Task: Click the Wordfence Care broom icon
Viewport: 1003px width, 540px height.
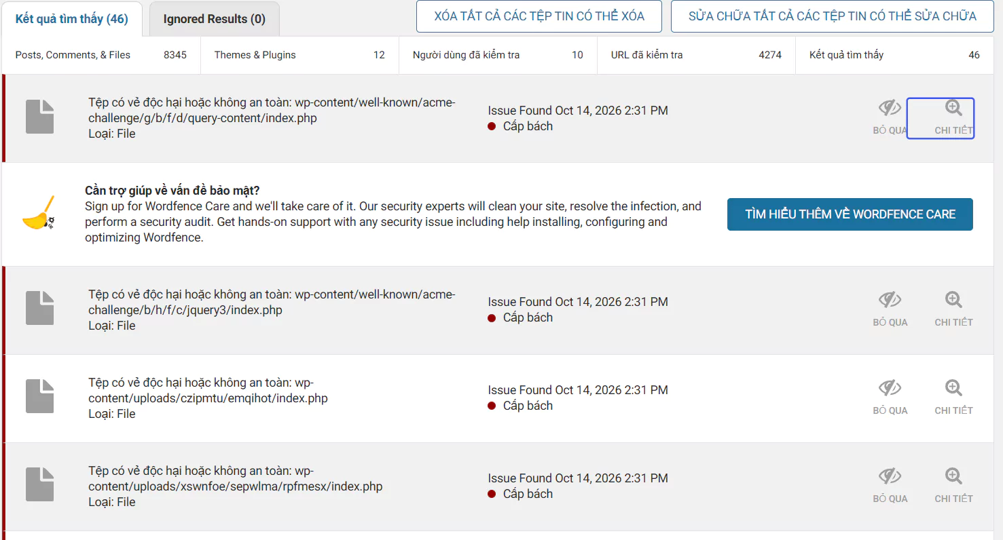Action: [39, 214]
